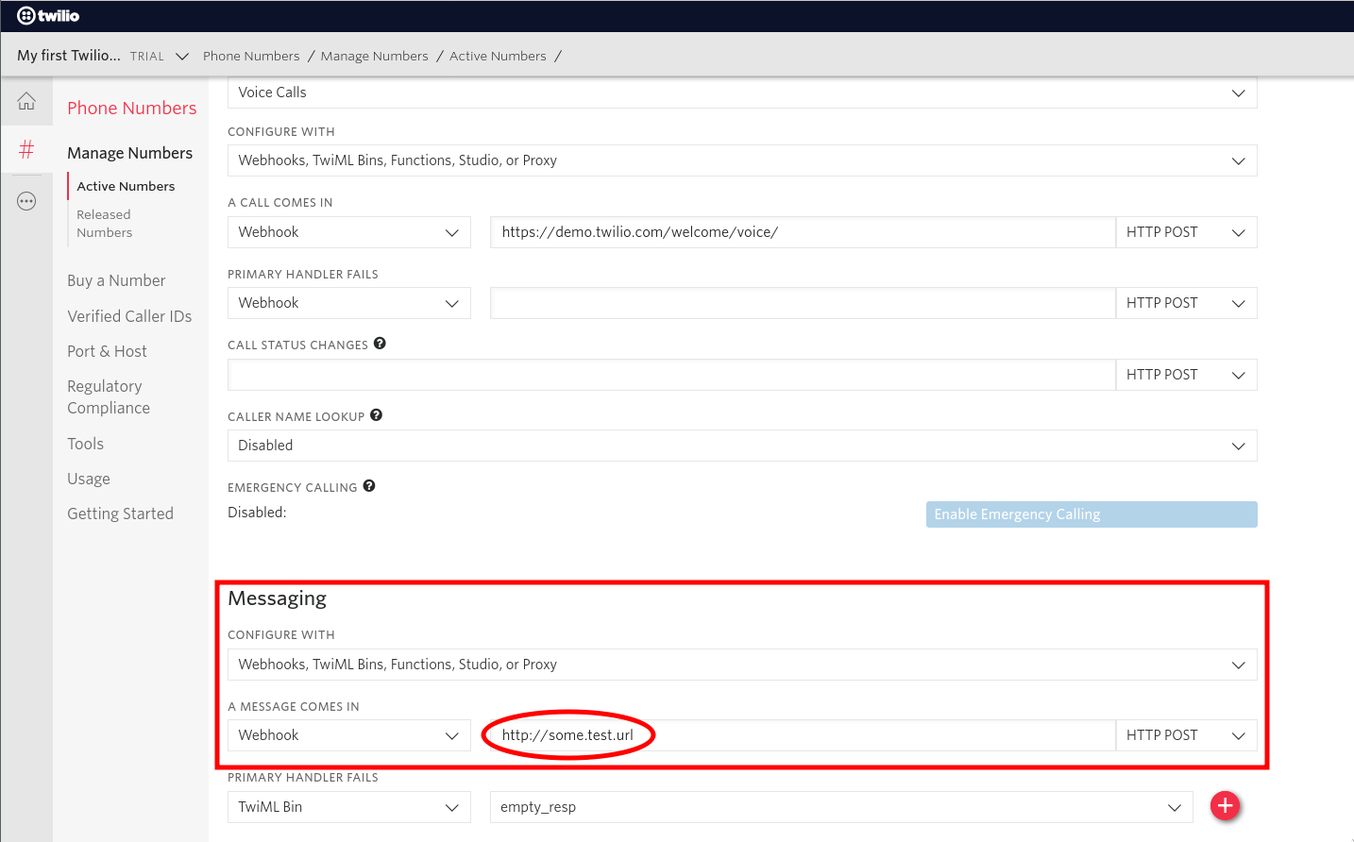Open Manage Numbers breadcrumb link
1354x842 pixels.
click(x=375, y=57)
